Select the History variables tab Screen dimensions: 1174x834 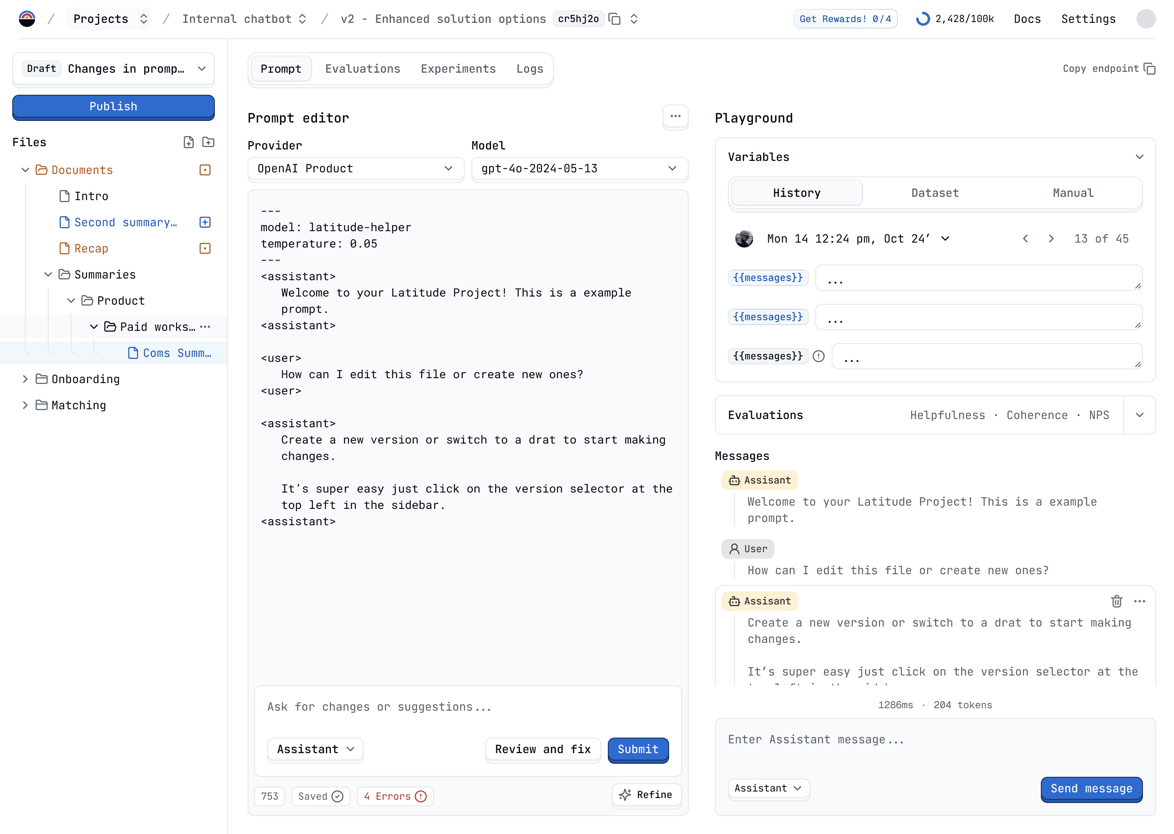coord(797,193)
